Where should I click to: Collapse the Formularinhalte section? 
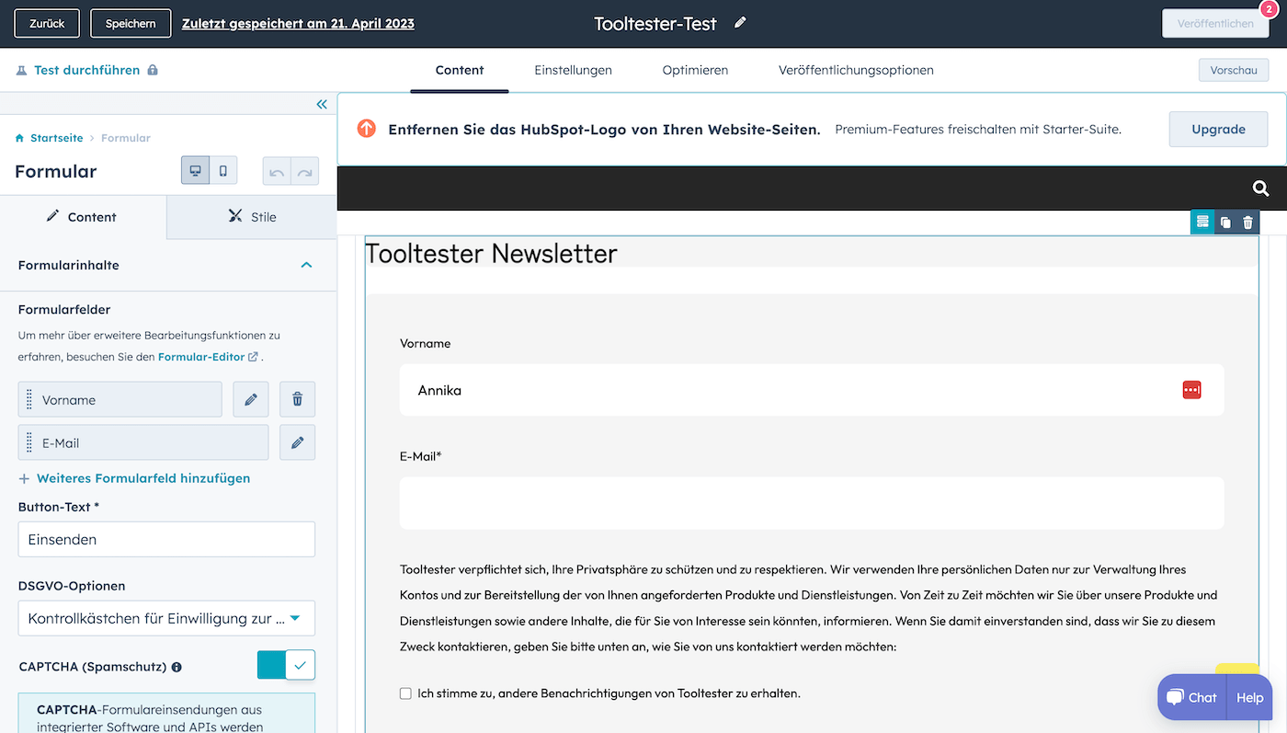pyautogui.click(x=306, y=265)
